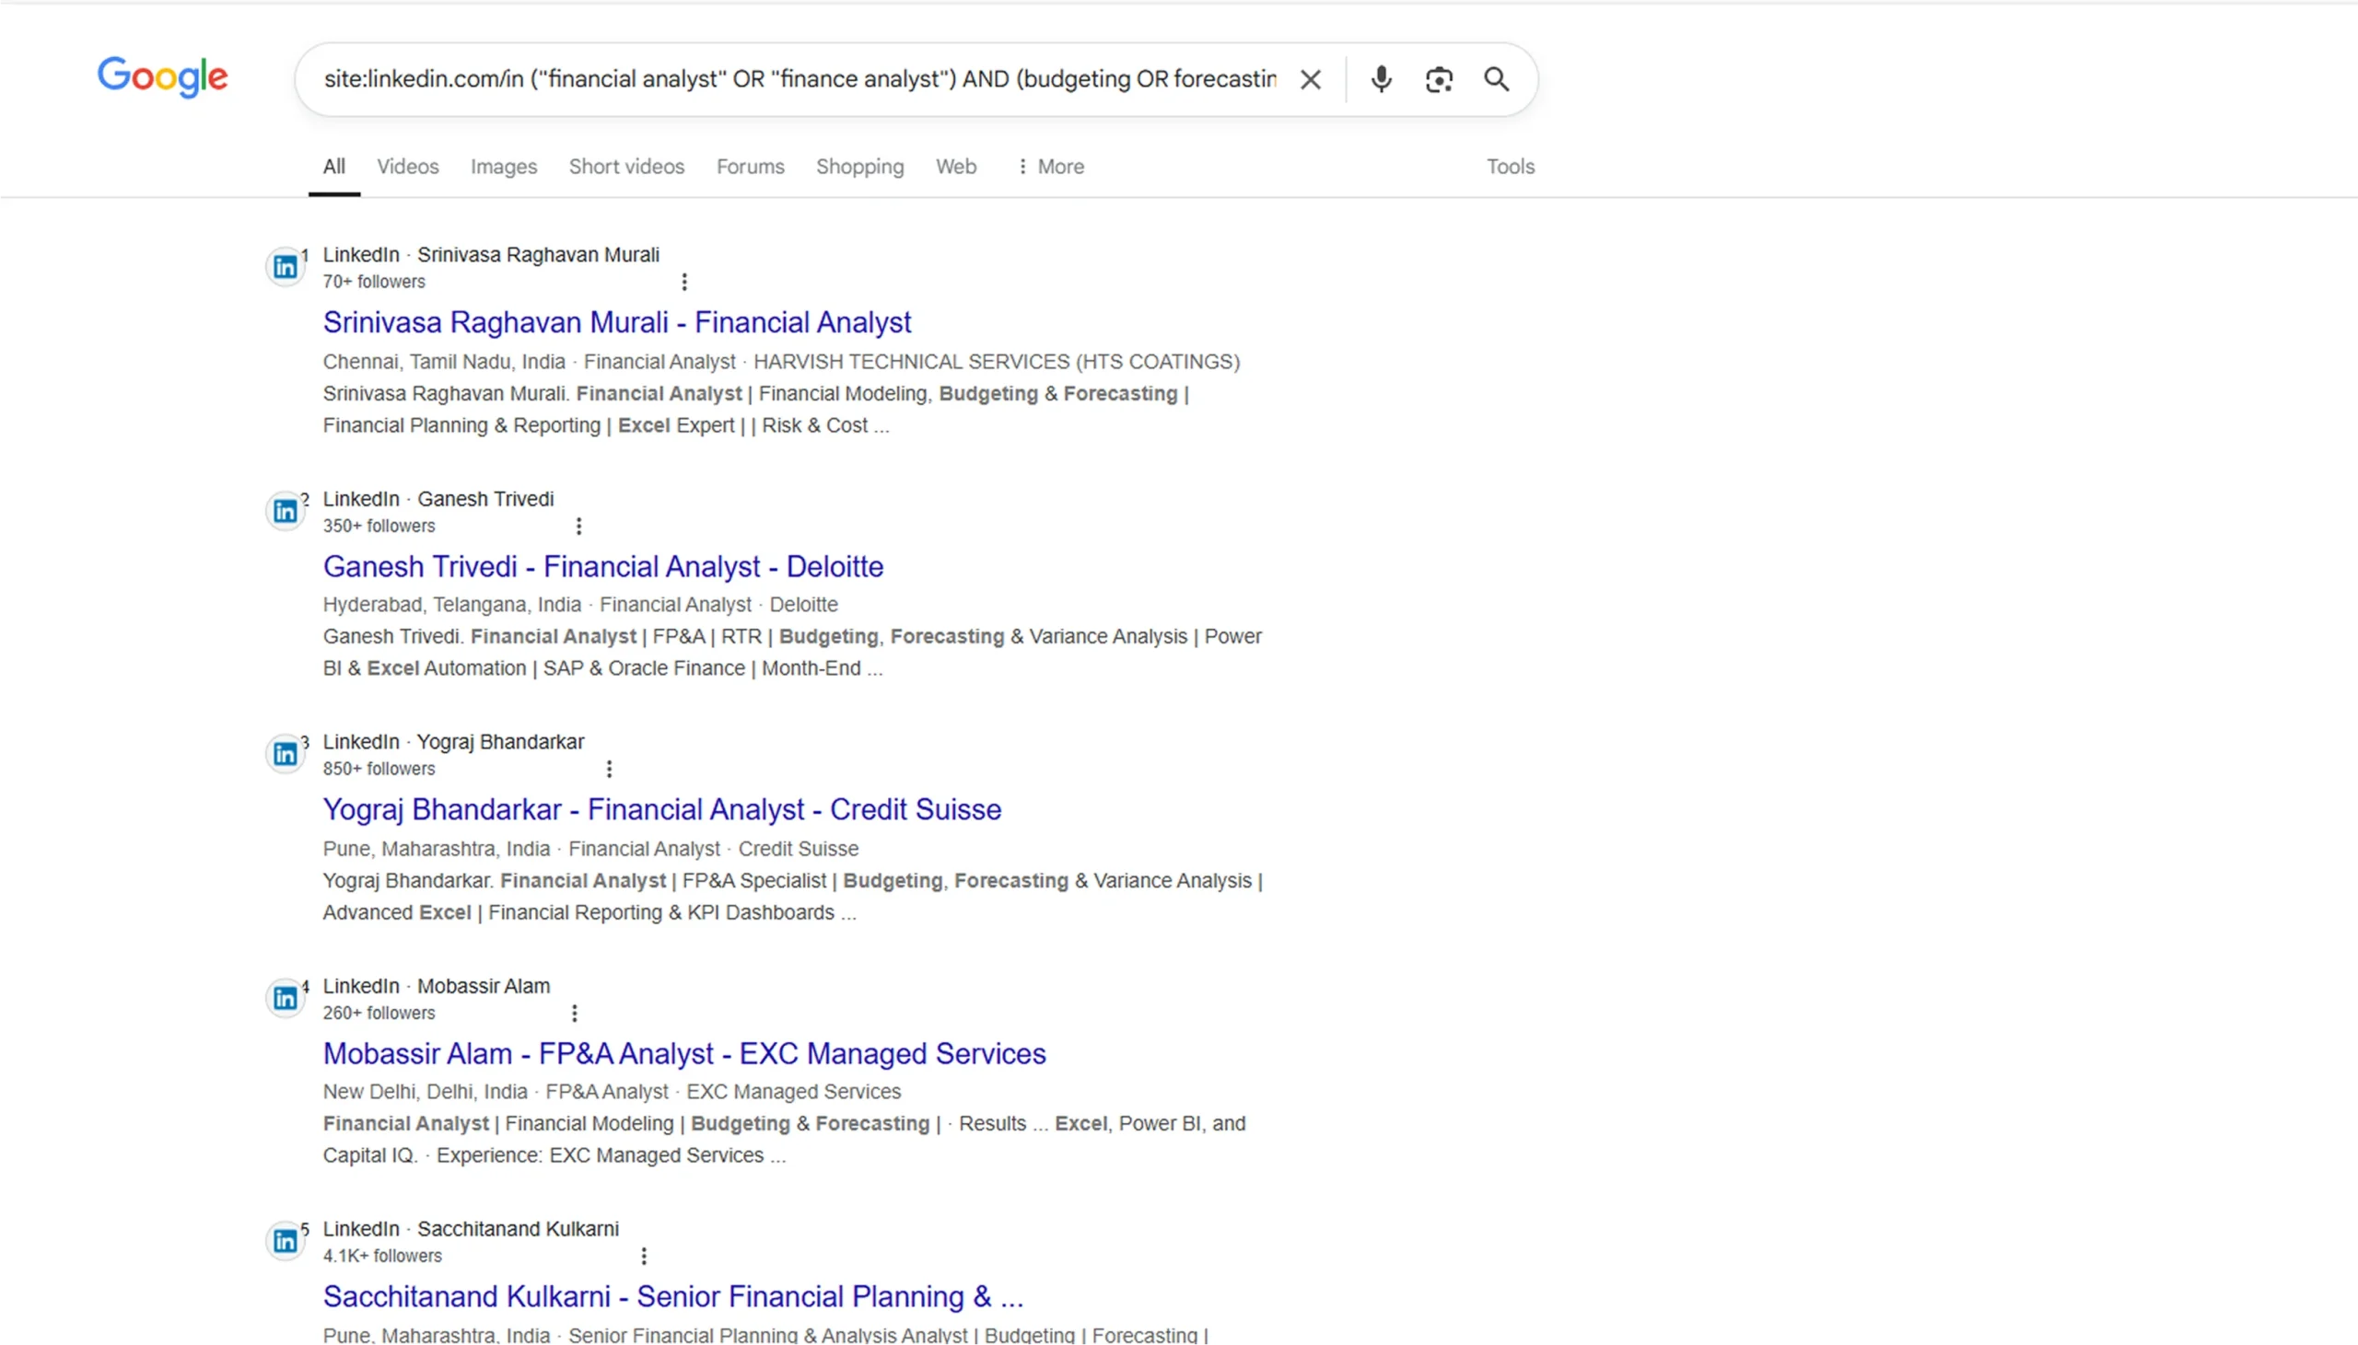
Task: Open three-dot menu for Sacchitanand Kulkarni result
Action: click(643, 1256)
